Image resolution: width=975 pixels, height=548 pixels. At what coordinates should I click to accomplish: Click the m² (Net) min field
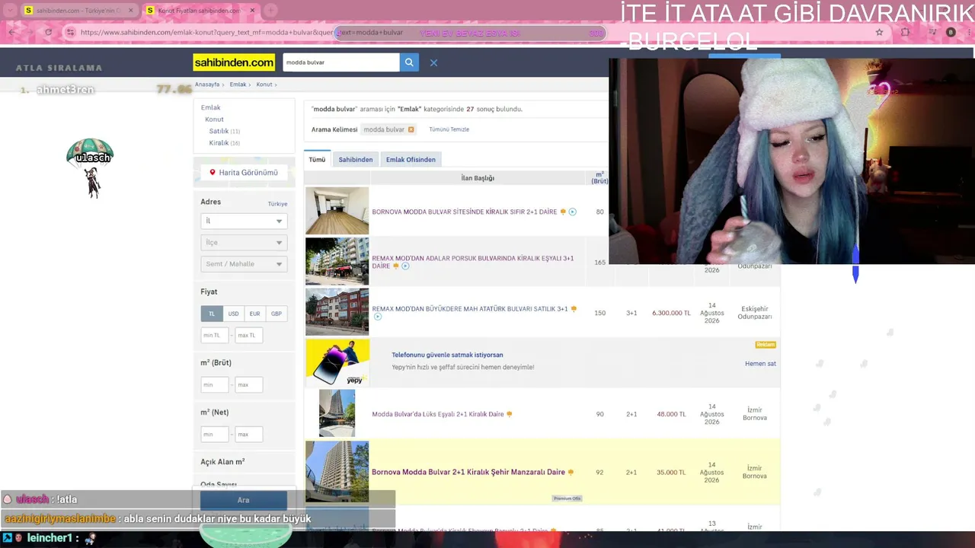pos(215,435)
